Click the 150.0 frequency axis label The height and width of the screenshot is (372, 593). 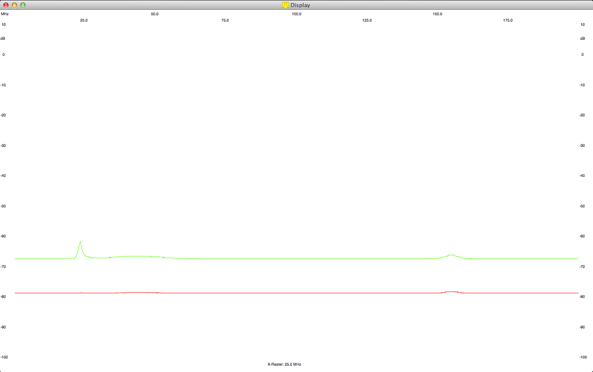coord(437,14)
